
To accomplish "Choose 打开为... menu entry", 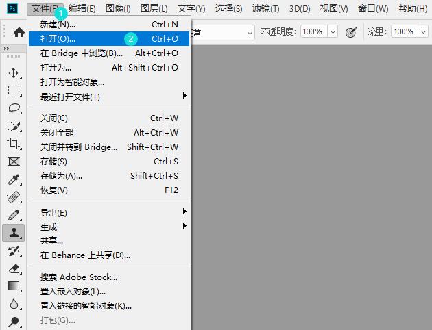I will (x=109, y=67).
